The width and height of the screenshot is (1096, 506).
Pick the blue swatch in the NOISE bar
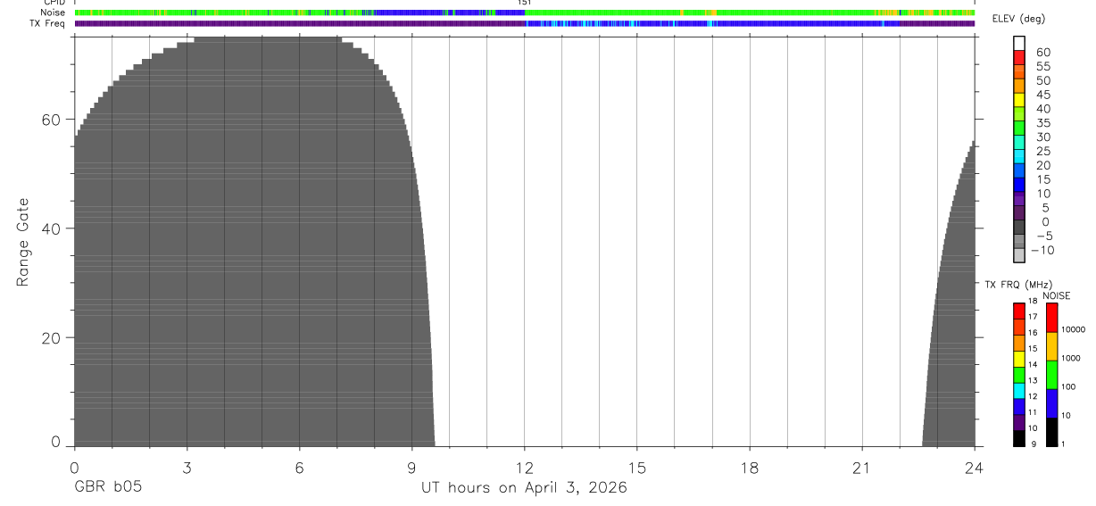click(x=1051, y=403)
